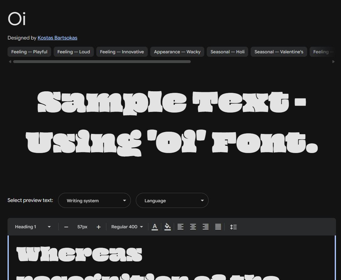The height and width of the screenshot is (280, 341).
Task: Decrease font size with minus button
Action: pos(66,227)
